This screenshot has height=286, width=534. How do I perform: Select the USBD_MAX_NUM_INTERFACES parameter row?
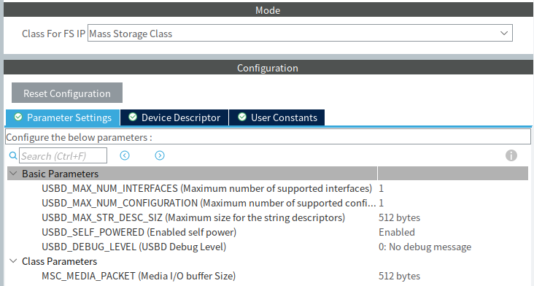[268, 188]
